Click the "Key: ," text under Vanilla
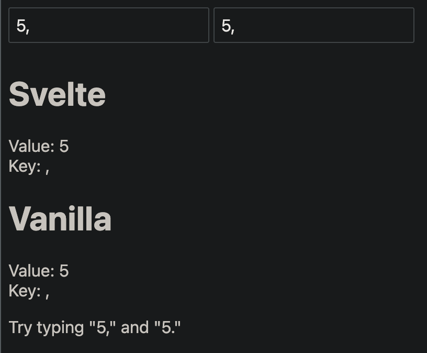Screen dimensions: 427x353 click(29, 291)
